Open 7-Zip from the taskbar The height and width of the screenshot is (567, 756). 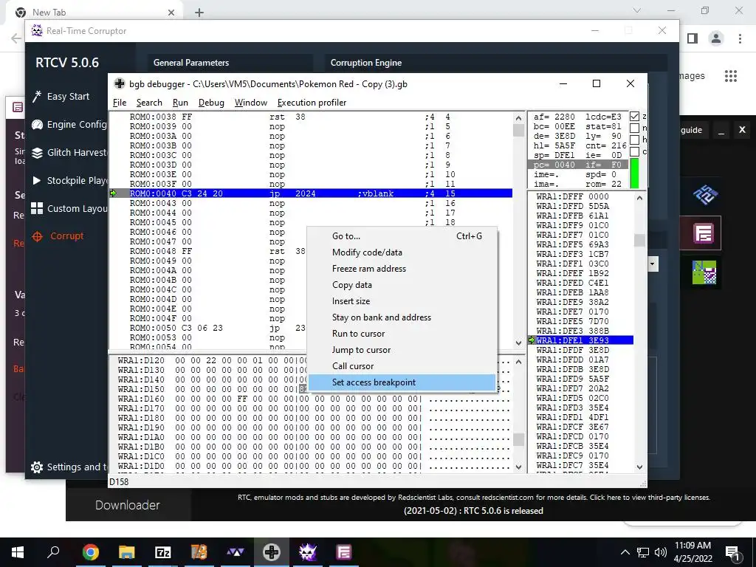163,552
